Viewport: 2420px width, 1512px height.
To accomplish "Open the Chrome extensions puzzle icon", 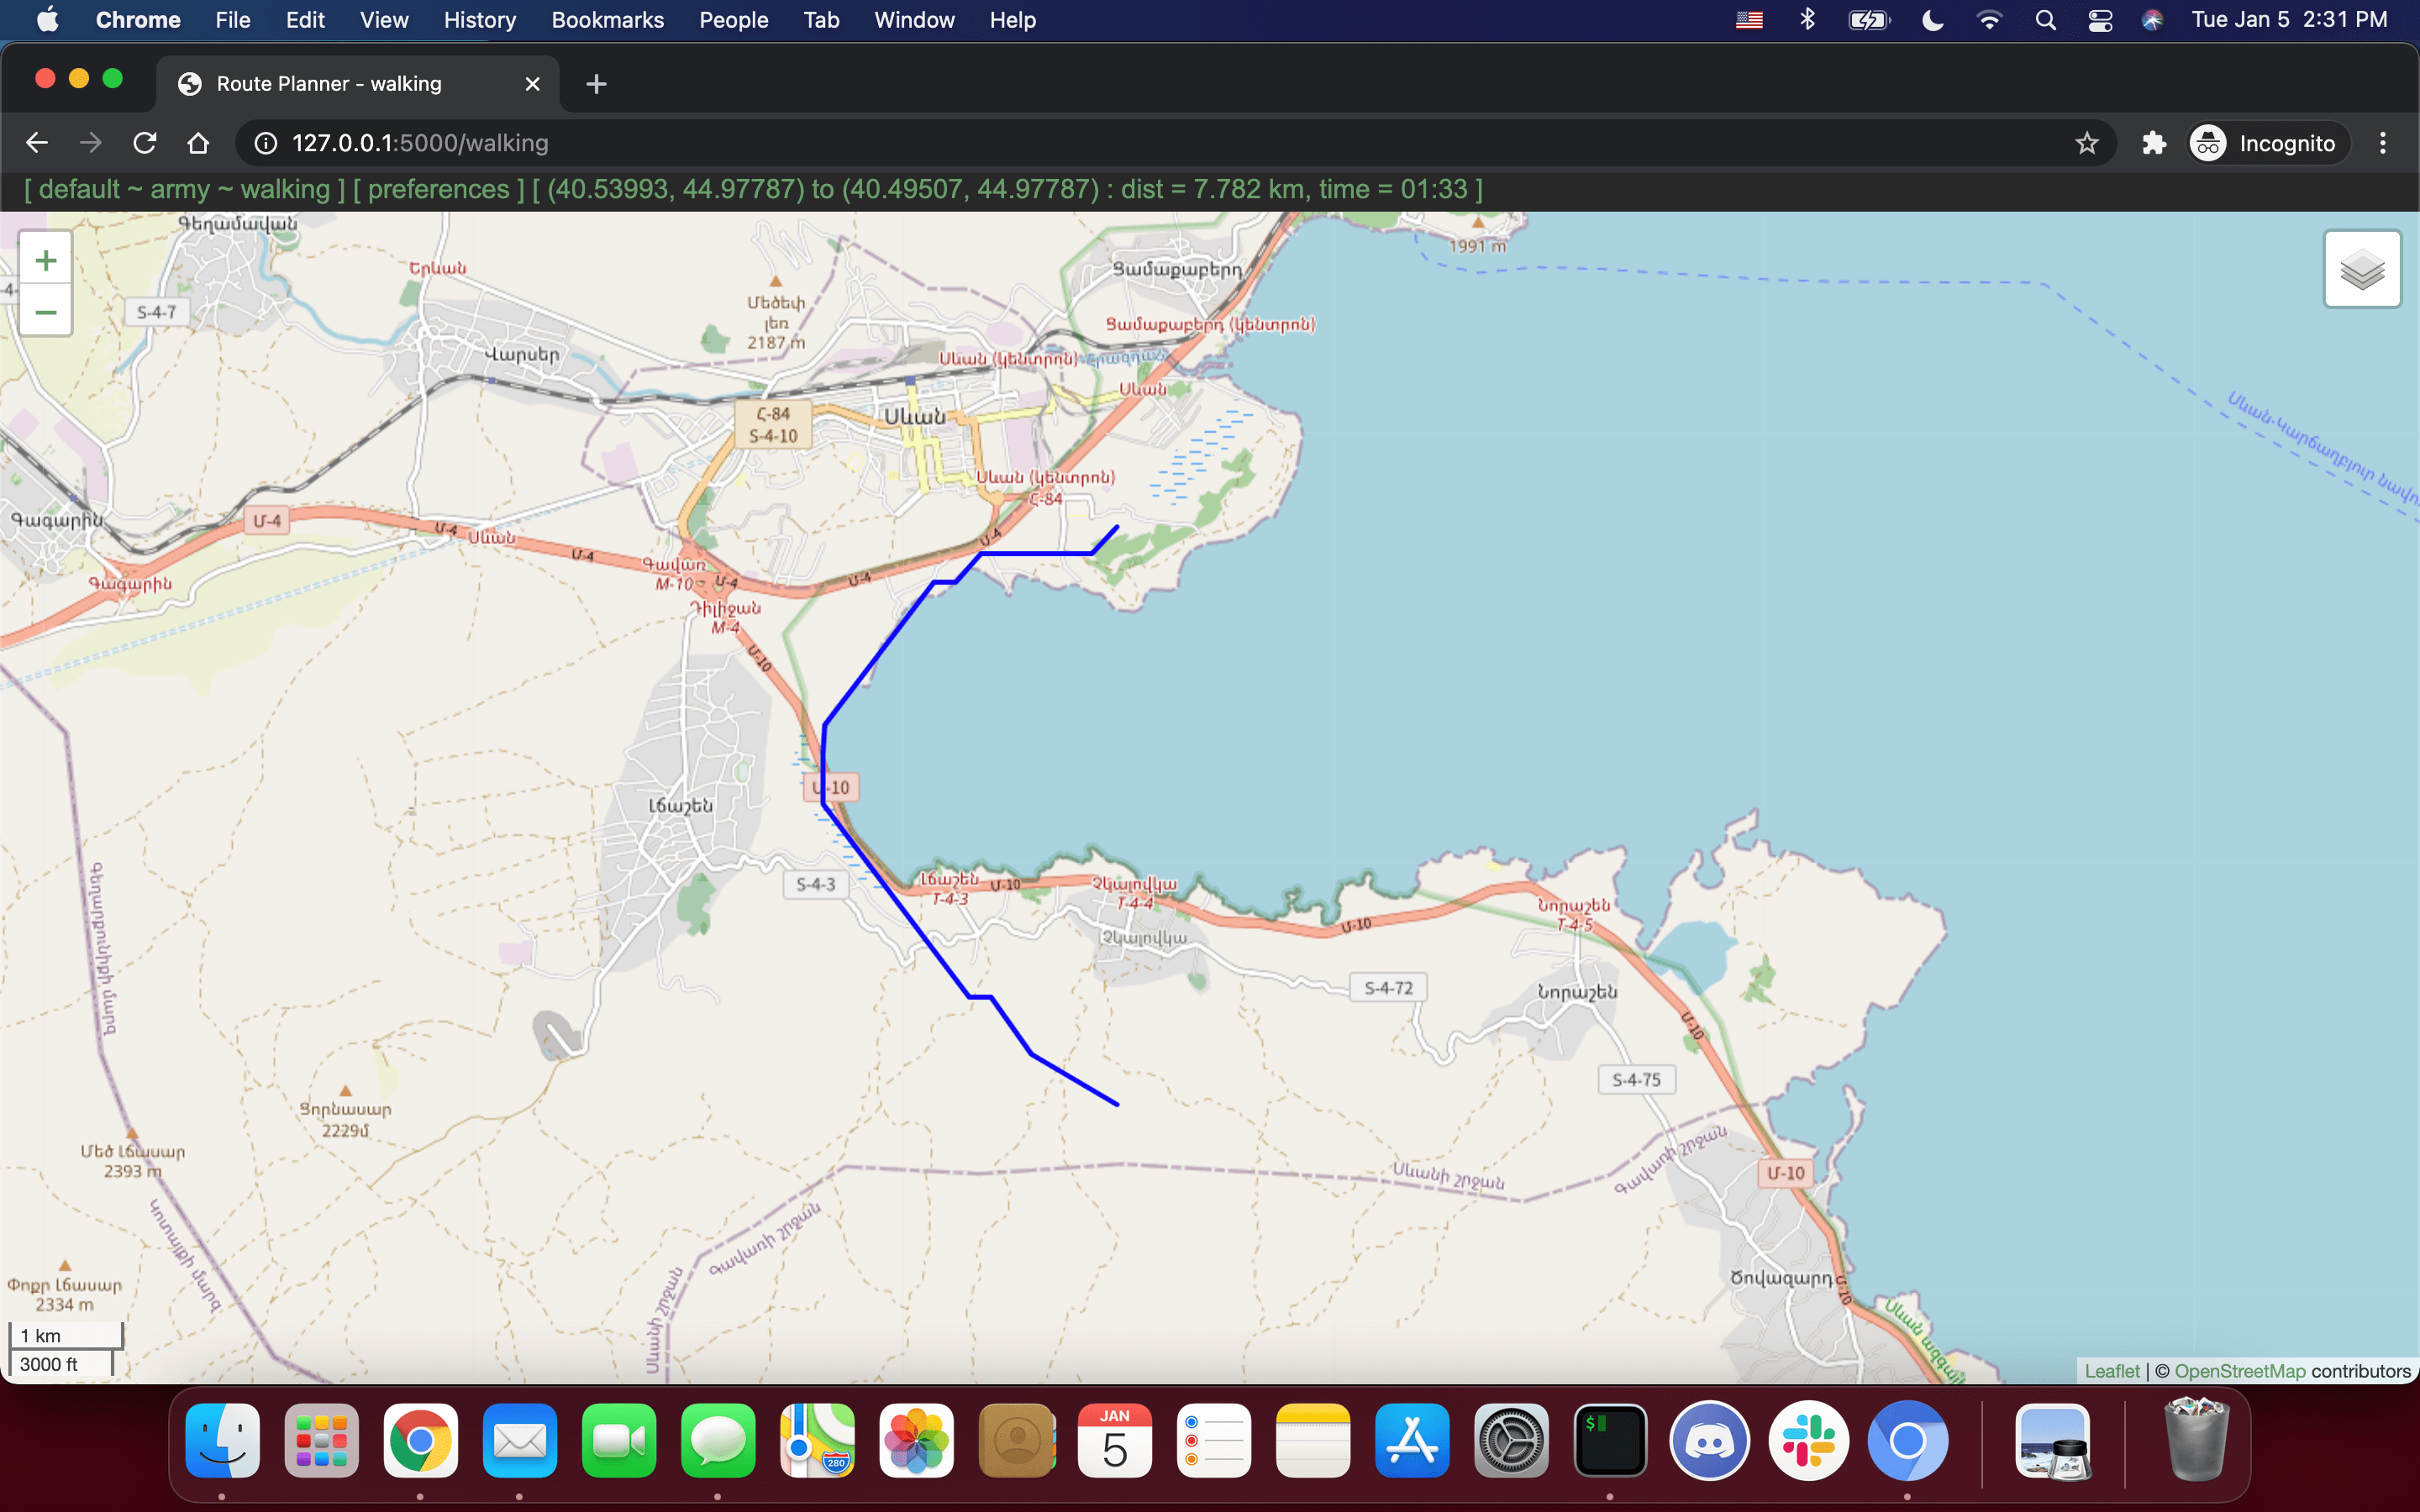I will click(2154, 142).
